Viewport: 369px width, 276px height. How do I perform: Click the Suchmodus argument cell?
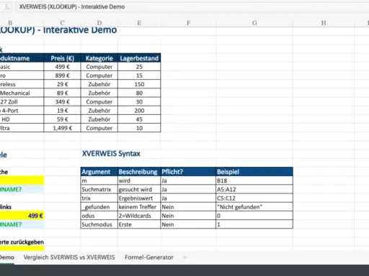click(x=99, y=224)
